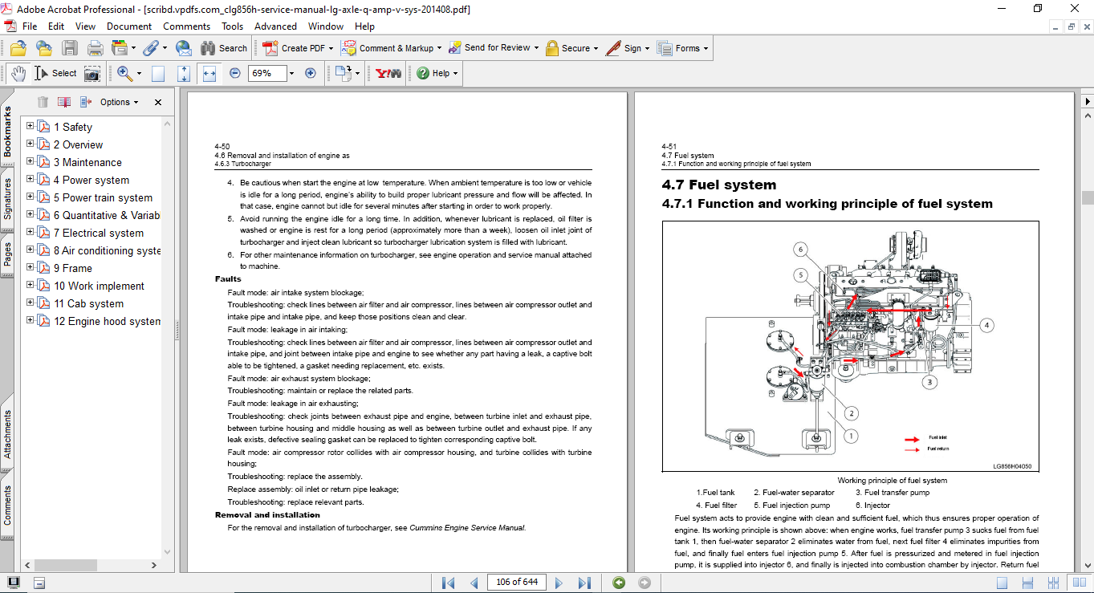Viewport: 1094px width, 593px height.
Task: Go to the last page
Action: pyautogui.click(x=584, y=583)
